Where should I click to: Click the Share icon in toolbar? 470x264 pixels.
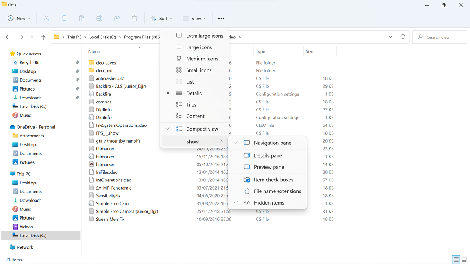(117, 18)
